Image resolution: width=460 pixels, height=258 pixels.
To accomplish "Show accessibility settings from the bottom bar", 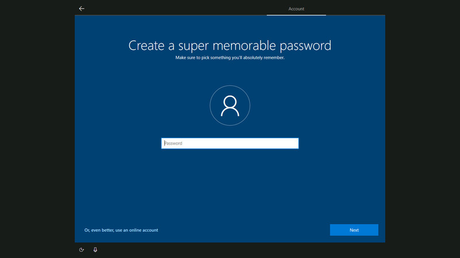I will coord(82,250).
